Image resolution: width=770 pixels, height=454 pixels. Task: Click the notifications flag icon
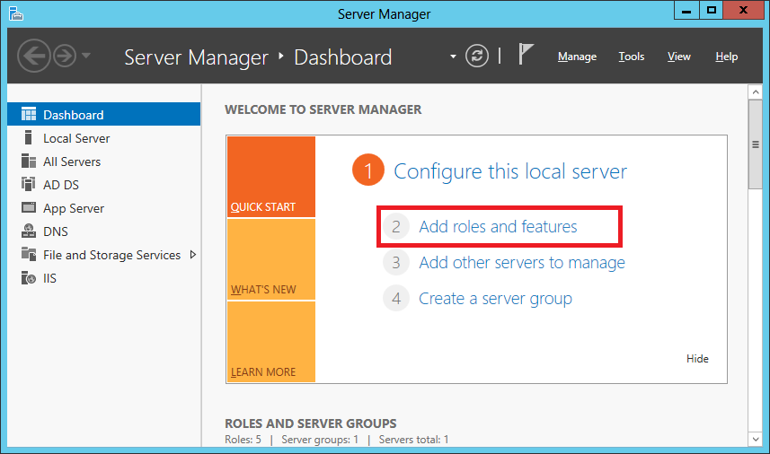527,55
